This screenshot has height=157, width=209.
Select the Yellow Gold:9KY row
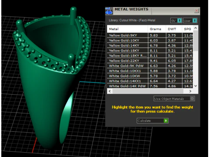(x=150, y=35)
